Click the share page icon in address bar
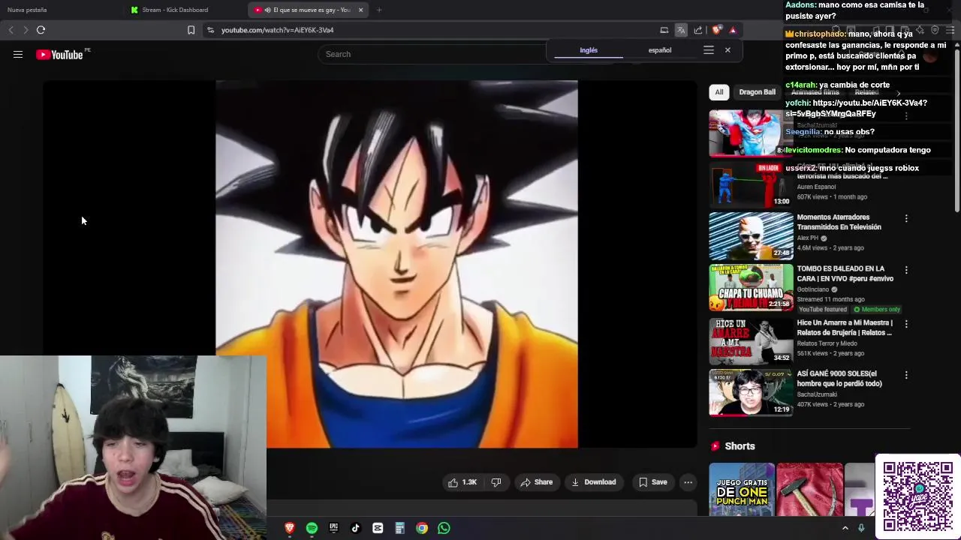Screen dimensions: 961x540 click(698, 30)
